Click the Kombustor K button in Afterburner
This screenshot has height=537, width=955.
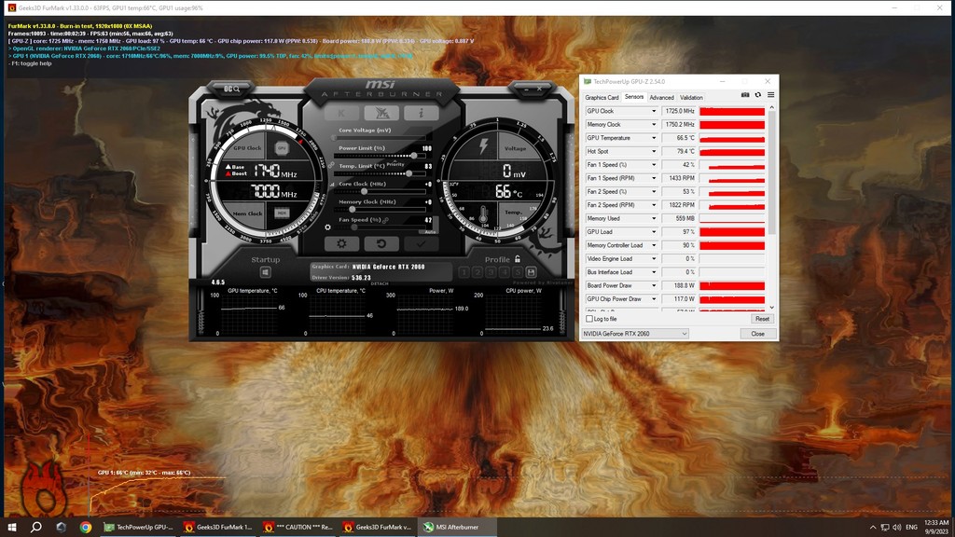pos(341,113)
